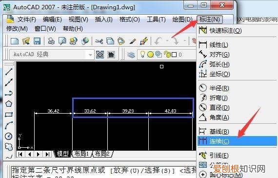Choose 坐标(O) dimension option
This screenshot has height=178, width=278.
(x=237, y=74)
